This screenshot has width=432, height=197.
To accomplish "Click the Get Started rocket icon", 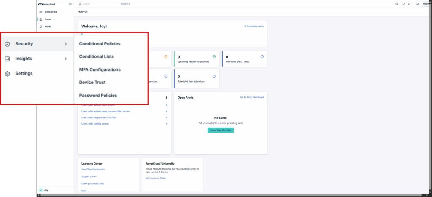I will [40, 12].
